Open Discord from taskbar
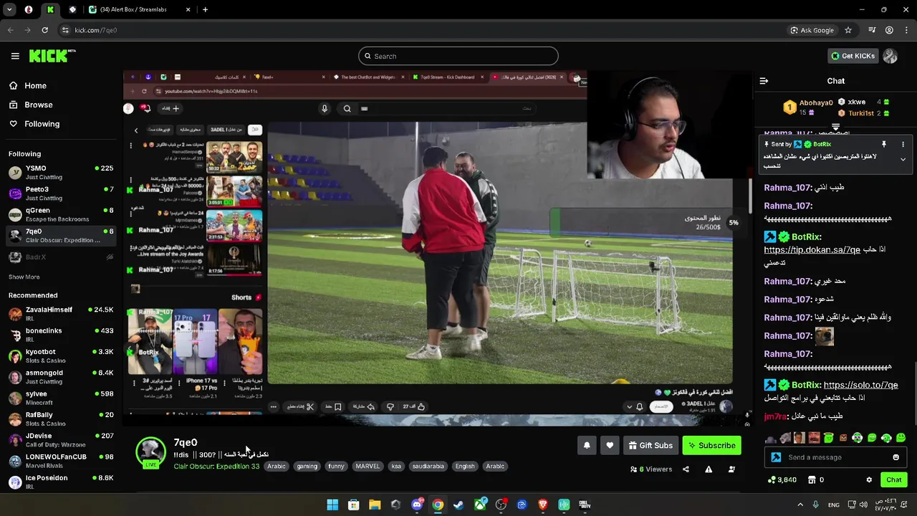This screenshot has width=917, height=516. pyautogui.click(x=417, y=505)
